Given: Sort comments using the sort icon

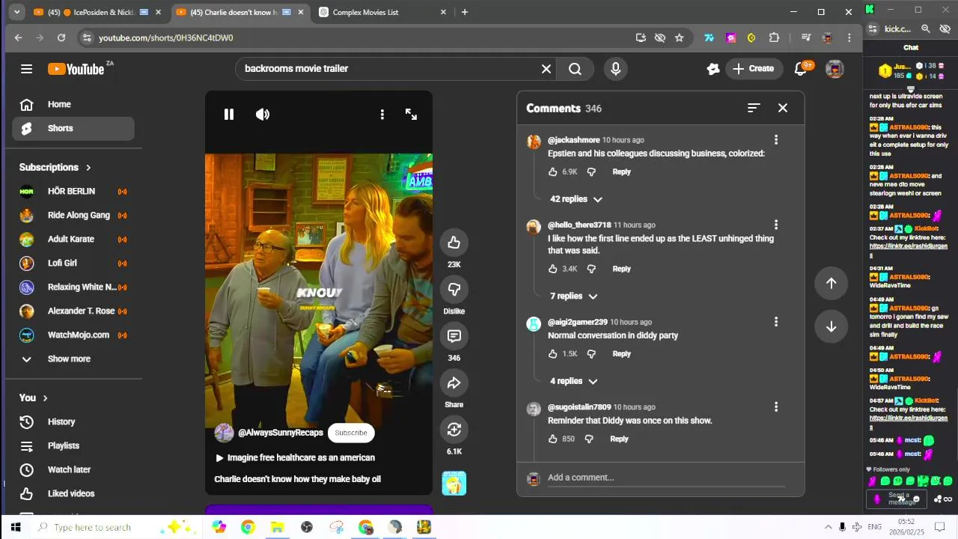Looking at the screenshot, I should [x=754, y=109].
